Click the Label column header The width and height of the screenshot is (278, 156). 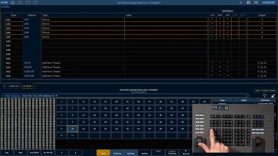(129, 15)
